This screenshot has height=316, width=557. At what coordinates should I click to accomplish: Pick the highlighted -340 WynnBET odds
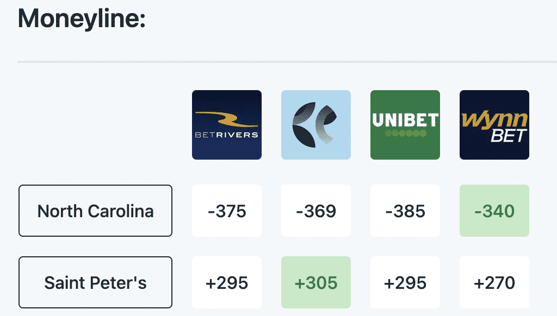coord(494,211)
